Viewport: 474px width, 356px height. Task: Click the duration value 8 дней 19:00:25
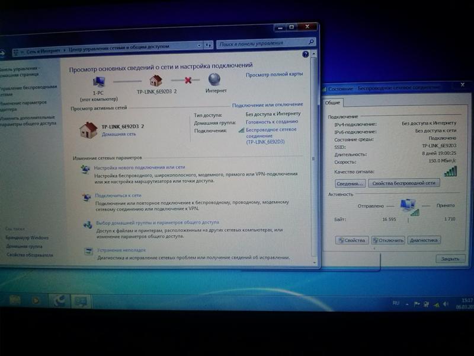439,153
